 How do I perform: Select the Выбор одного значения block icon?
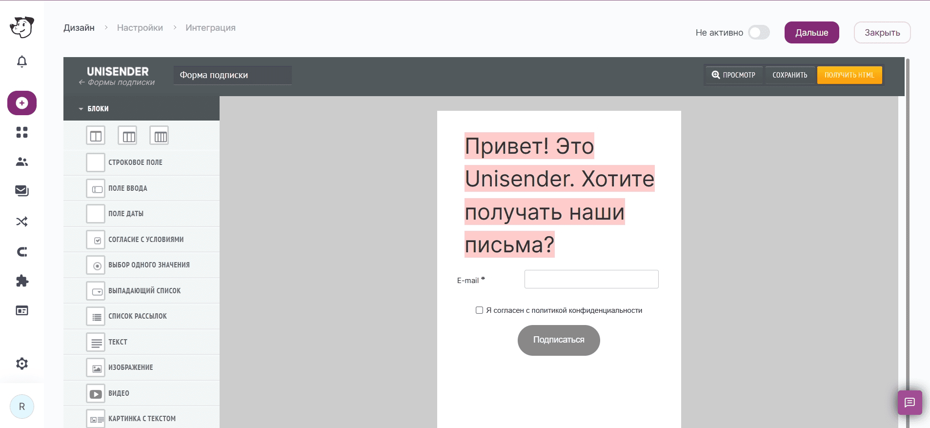click(96, 265)
